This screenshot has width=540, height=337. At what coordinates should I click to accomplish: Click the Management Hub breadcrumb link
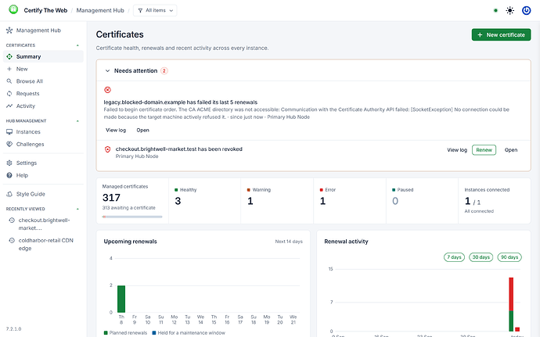point(100,10)
